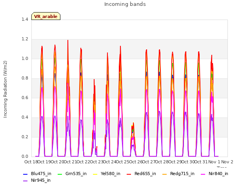Click the yellow Yel580_in legend swatch
The height and width of the screenshot is (188, 251).
point(95,174)
